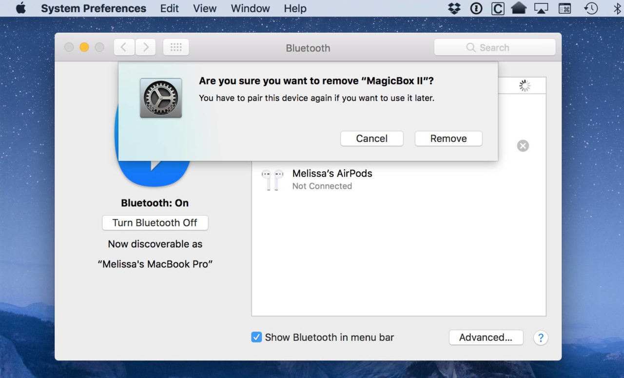The image size is (624, 378).
Task: Click the command-key window menu bar icon
Action: [565, 8]
